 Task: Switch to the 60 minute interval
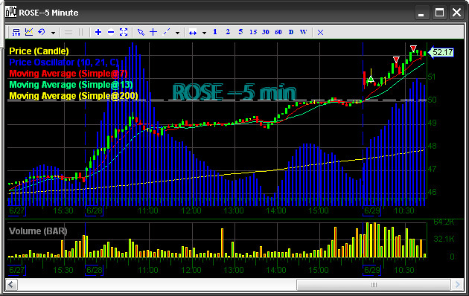coord(278,32)
